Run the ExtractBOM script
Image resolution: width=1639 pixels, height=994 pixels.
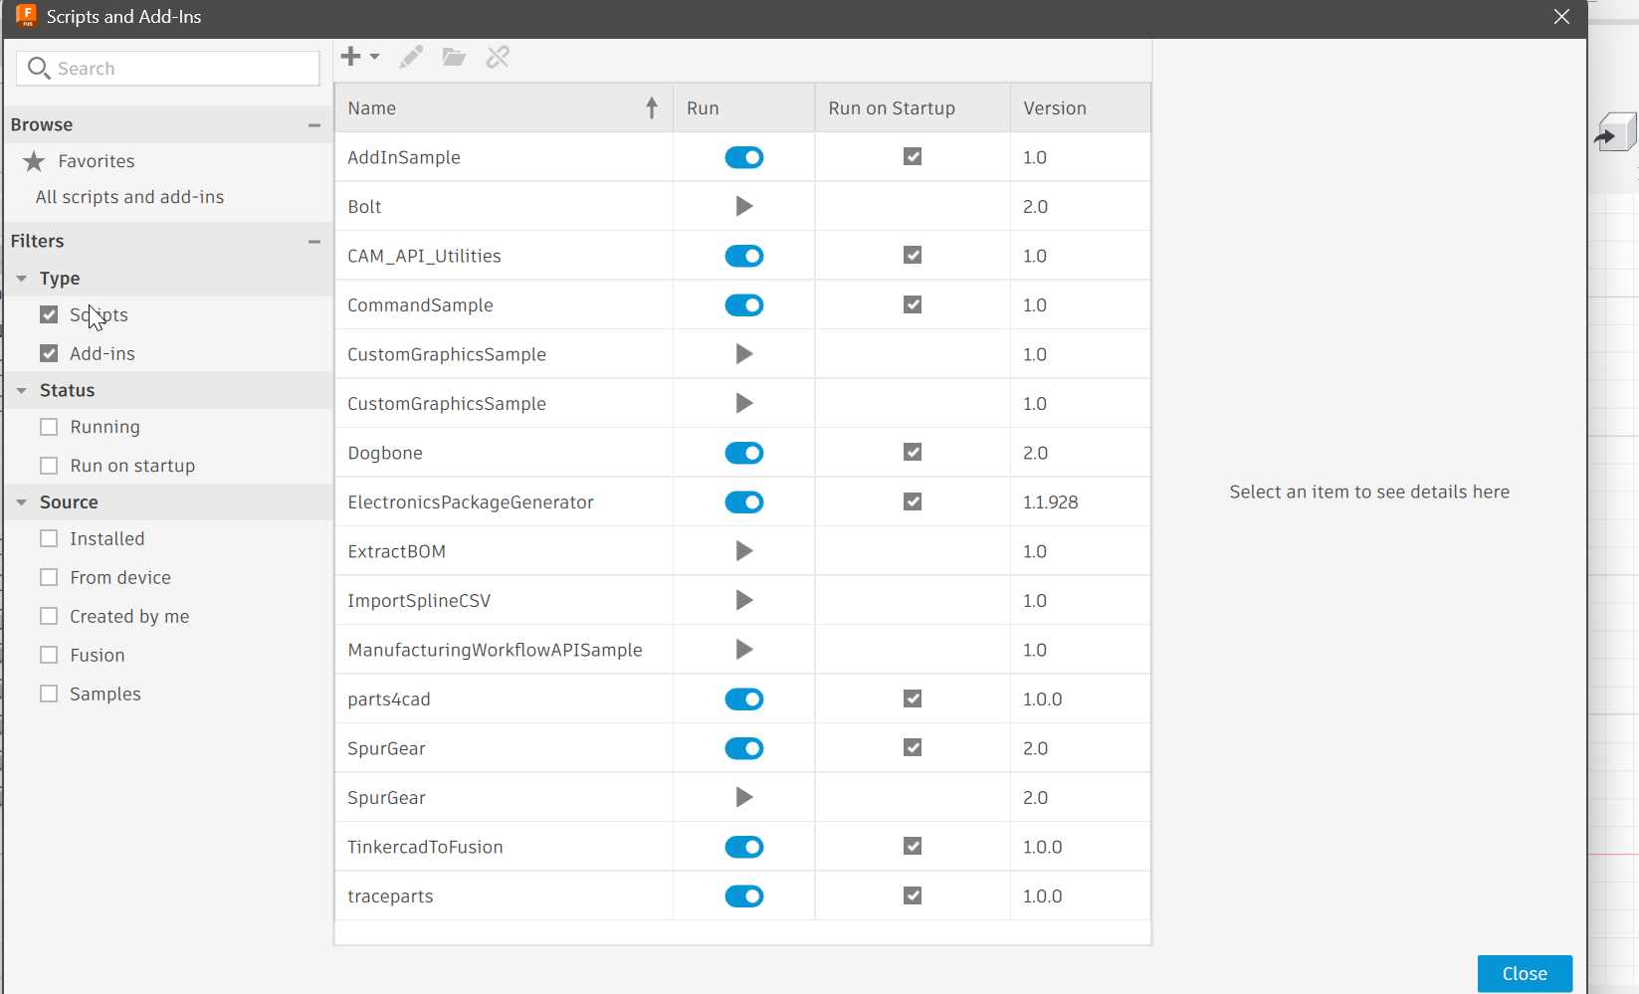click(743, 551)
